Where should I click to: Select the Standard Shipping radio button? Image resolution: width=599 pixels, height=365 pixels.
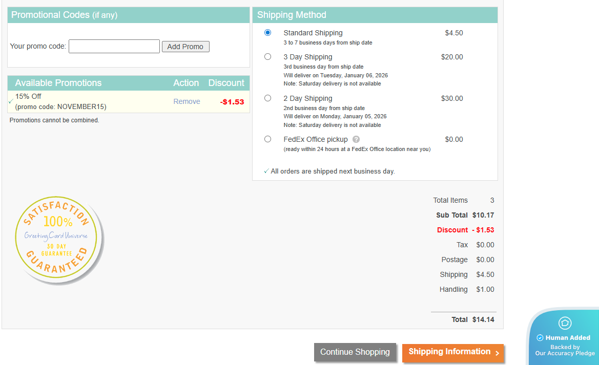[267, 33]
